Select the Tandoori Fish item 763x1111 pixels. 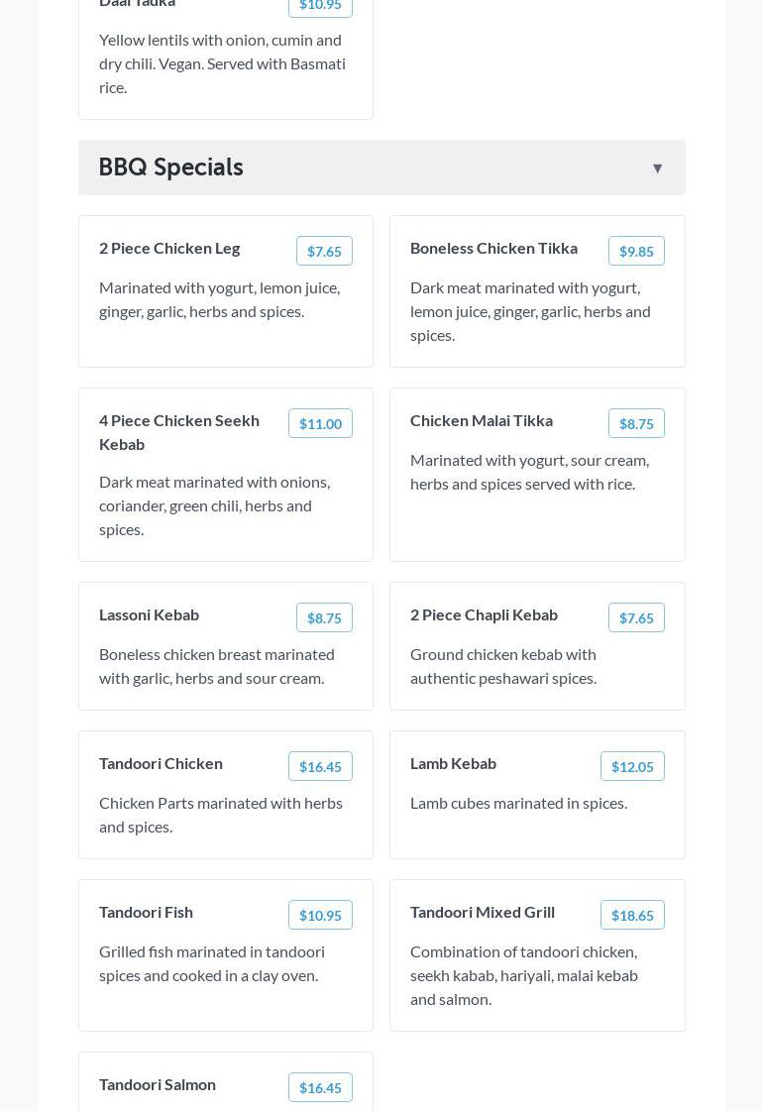146,913
